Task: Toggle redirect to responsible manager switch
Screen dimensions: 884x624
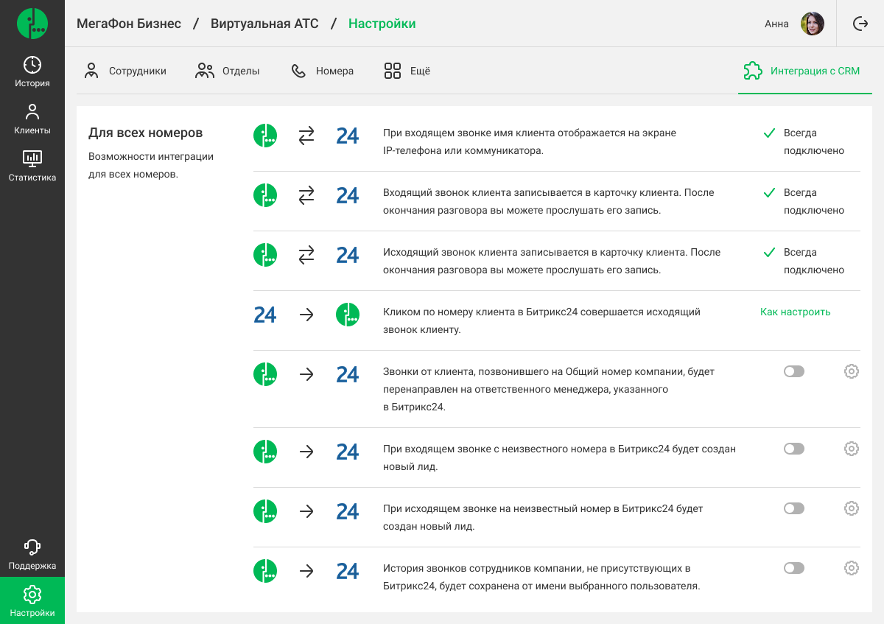Action: tap(794, 371)
